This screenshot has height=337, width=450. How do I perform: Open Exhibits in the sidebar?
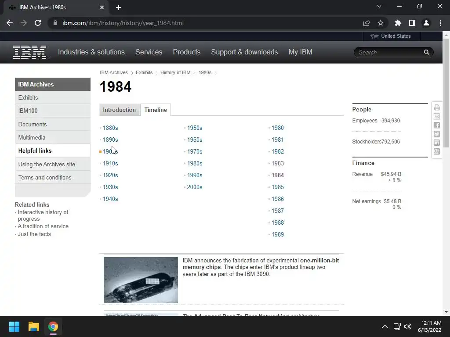click(x=53, y=97)
